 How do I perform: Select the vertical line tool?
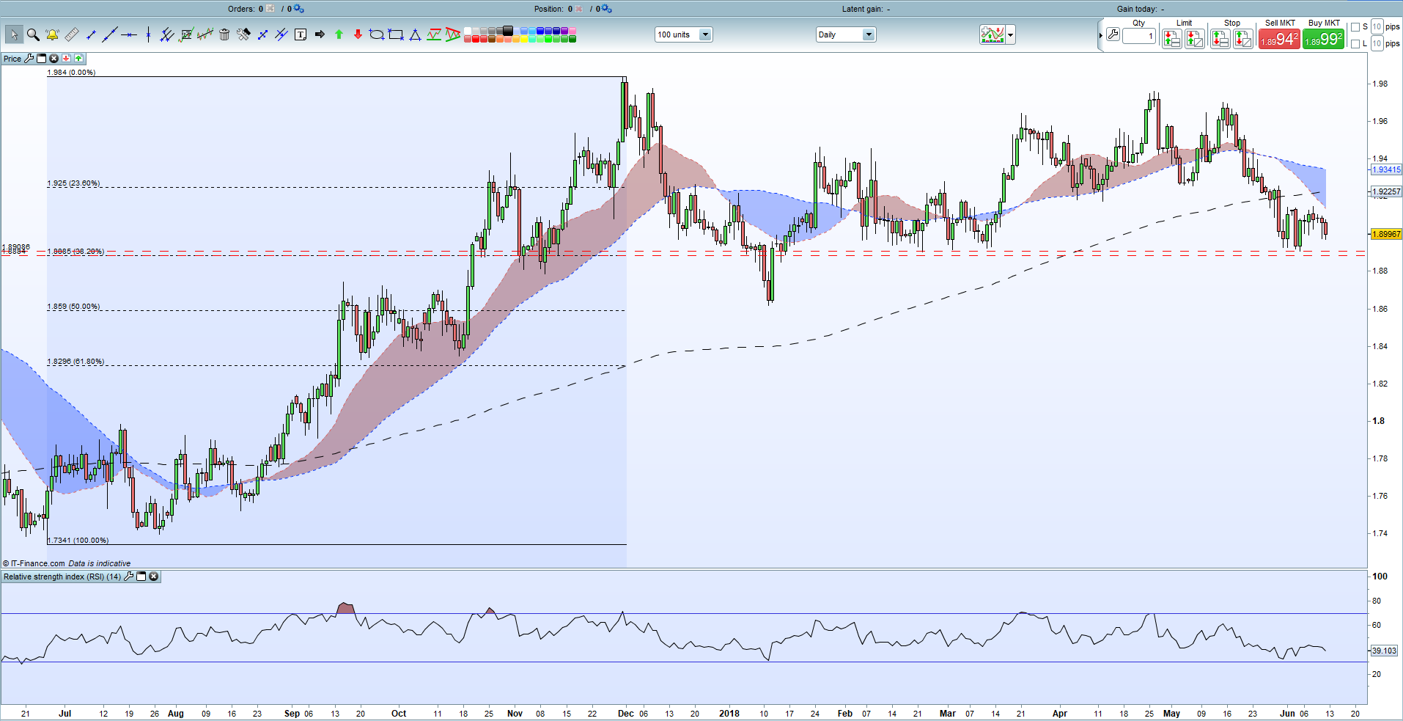coord(148,34)
